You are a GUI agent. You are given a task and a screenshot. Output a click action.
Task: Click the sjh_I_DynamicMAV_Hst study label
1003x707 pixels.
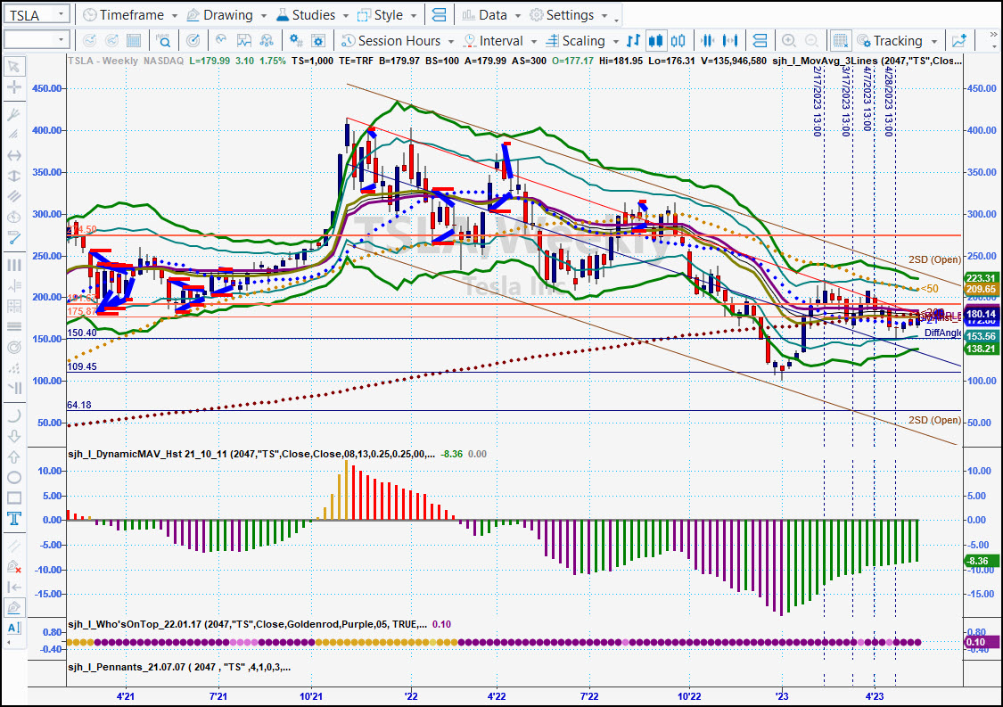251,454
